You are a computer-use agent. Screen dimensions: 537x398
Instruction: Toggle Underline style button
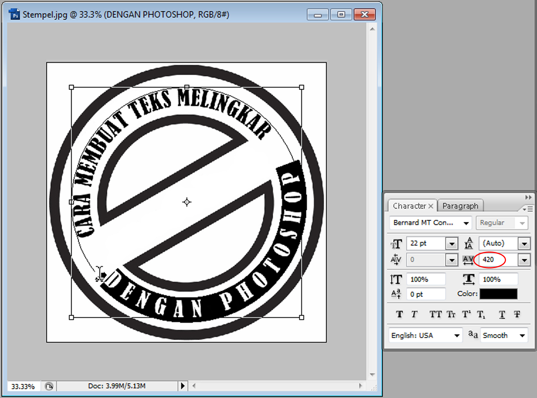(502, 314)
